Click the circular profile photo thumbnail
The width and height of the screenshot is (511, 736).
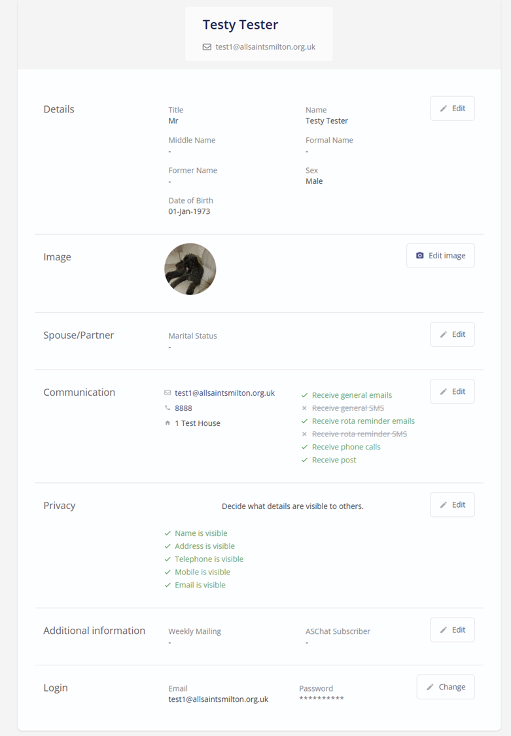tap(190, 270)
